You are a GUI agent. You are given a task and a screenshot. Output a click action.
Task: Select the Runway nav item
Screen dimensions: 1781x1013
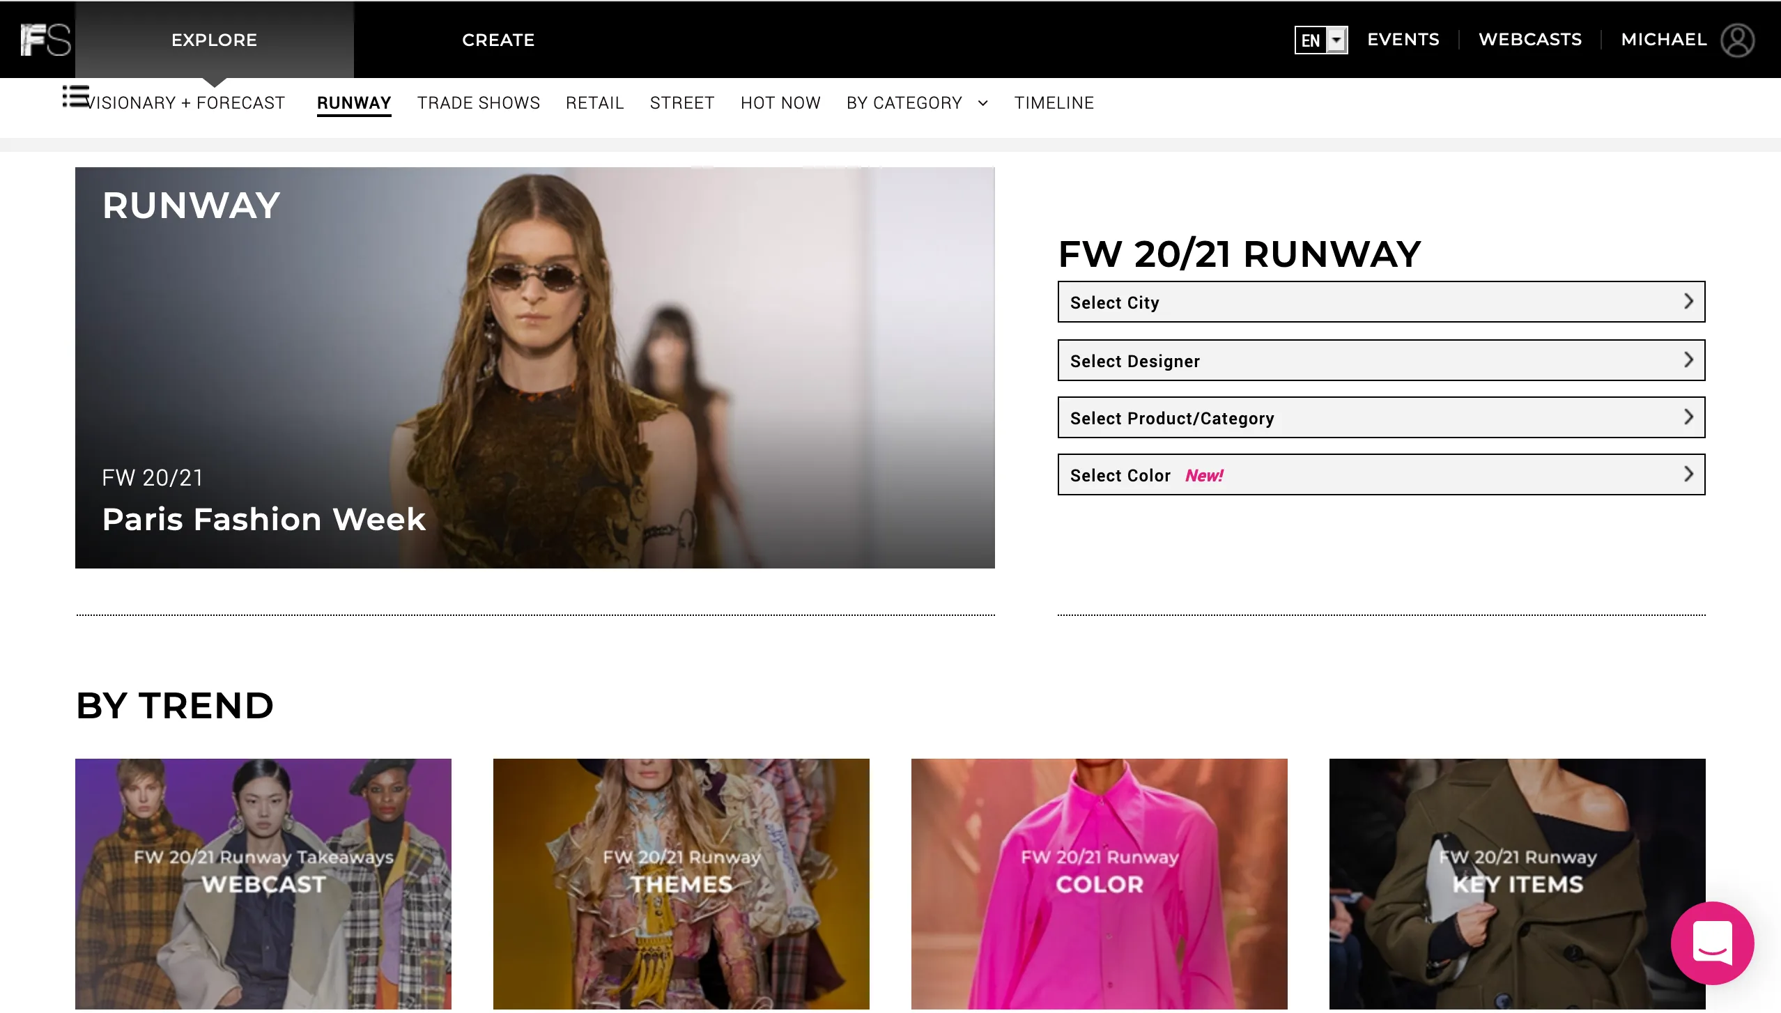354,103
